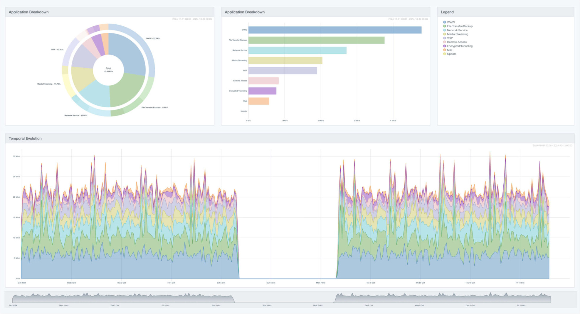The height and width of the screenshot is (314, 580).
Task: Toggle Network Service legend entry
Action: point(457,30)
